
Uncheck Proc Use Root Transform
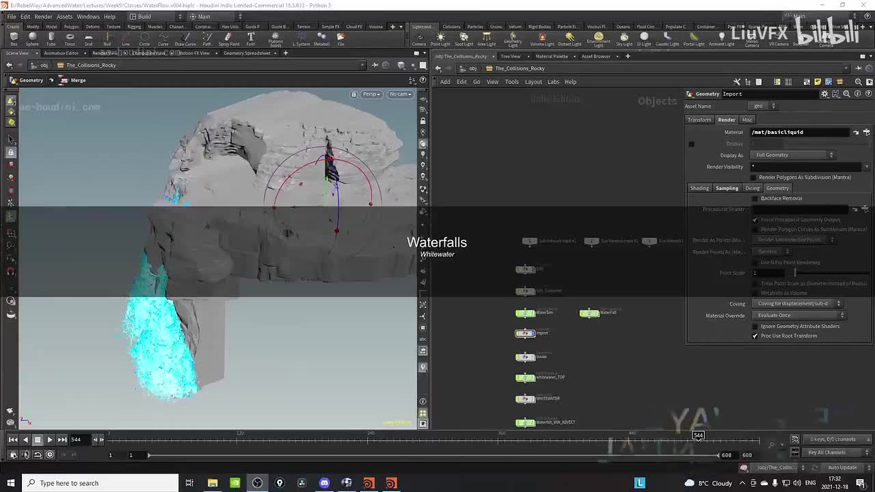[x=755, y=336]
